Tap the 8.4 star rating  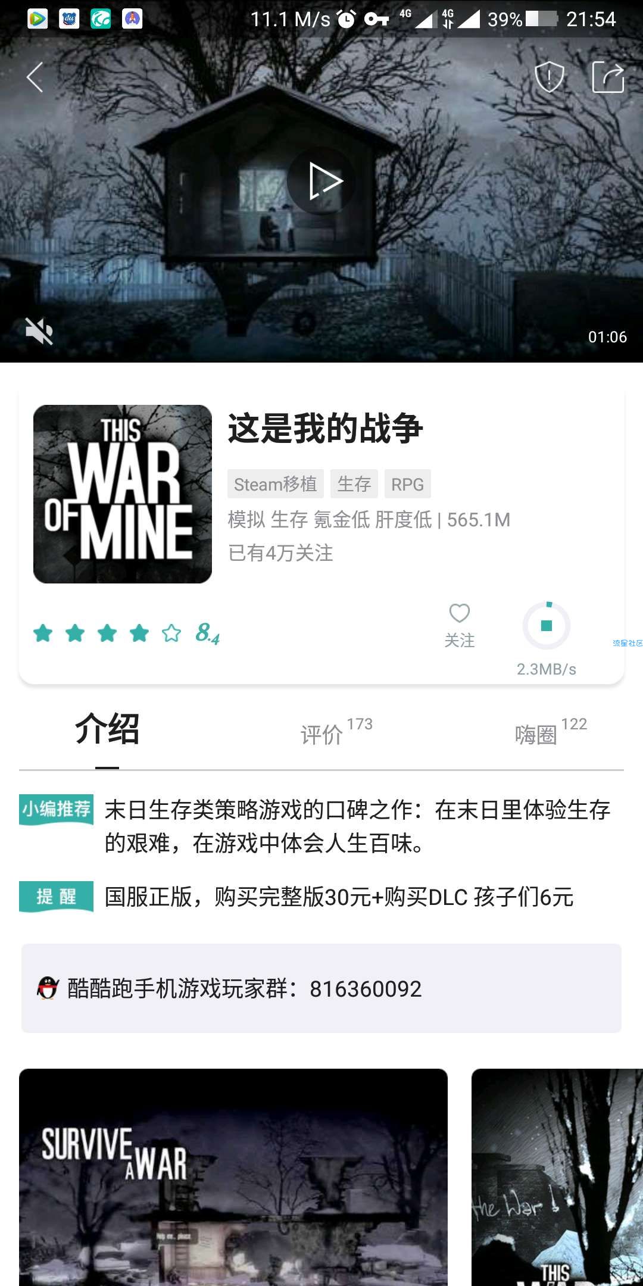click(126, 633)
